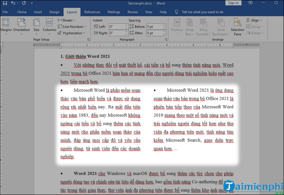Switch to the Mailings tab
The width and height of the screenshot is (284, 195).
(x=114, y=12)
